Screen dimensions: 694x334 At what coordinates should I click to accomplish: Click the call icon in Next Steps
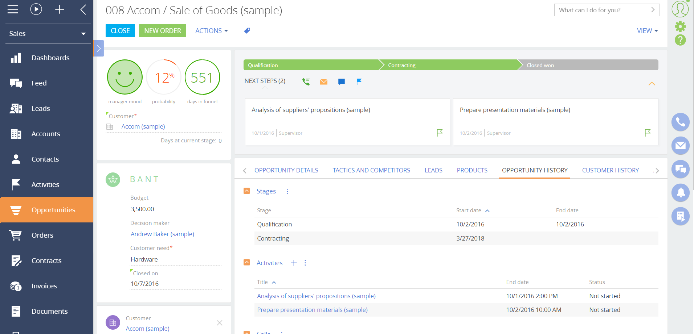pyautogui.click(x=306, y=82)
